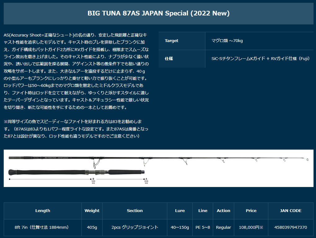Click the 8ft 7in length value

[42, 227]
